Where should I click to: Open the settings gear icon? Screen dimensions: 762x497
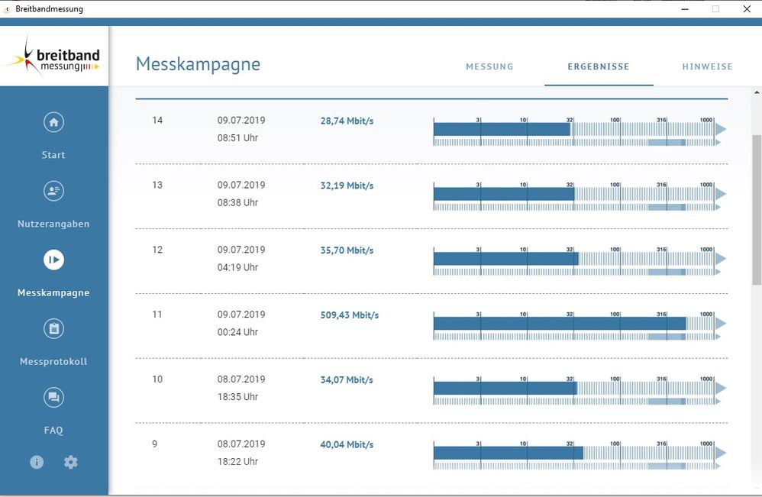pyautogui.click(x=71, y=462)
